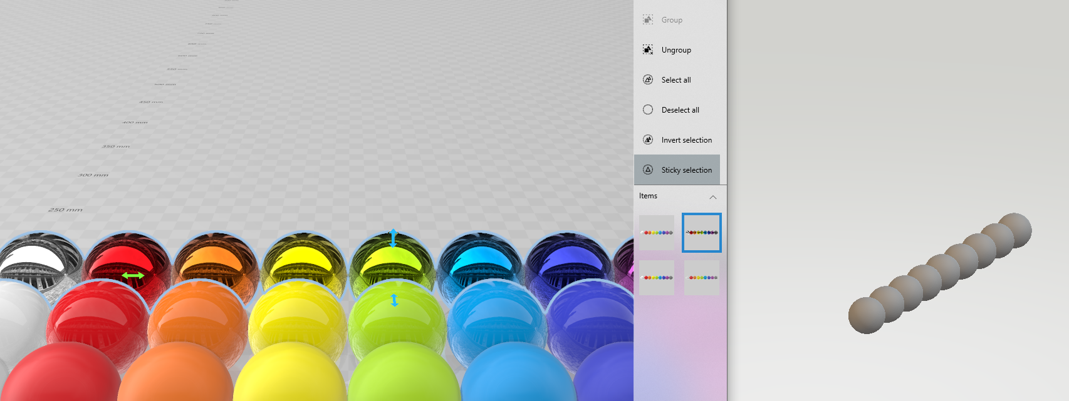Click the Select all icon
This screenshot has height=401, width=1069.
648,79
